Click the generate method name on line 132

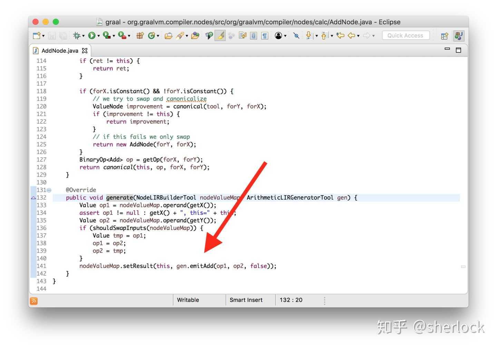pyautogui.click(x=119, y=198)
